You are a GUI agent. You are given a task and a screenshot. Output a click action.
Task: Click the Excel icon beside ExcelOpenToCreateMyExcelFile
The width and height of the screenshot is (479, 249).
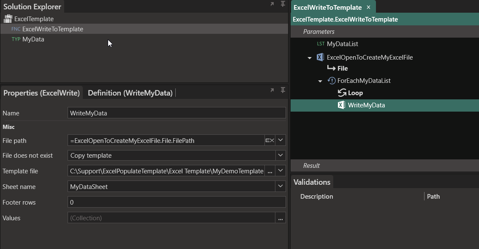pyautogui.click(x=320, y=57)
